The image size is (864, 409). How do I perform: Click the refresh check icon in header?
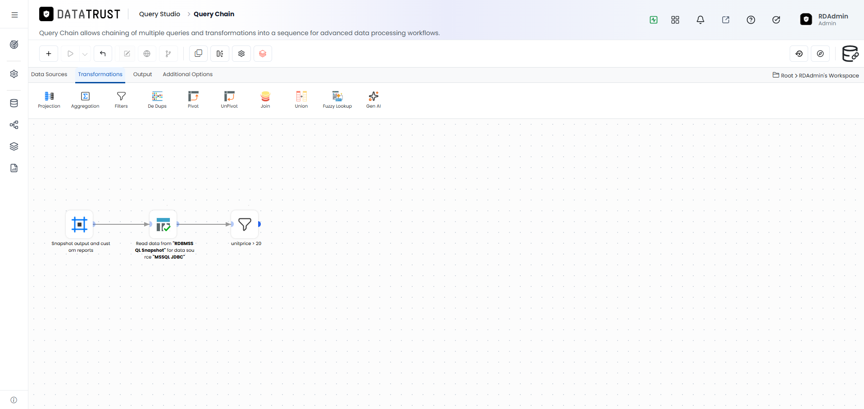pos(776,20)
